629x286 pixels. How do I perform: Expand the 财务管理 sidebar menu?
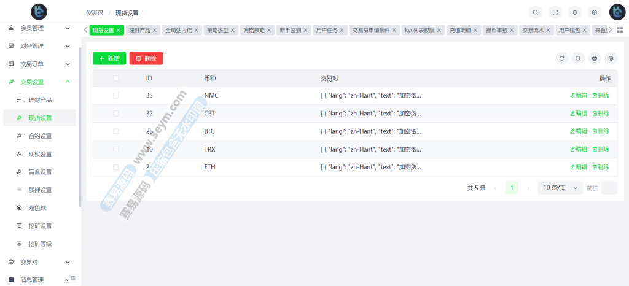coord(39,46)
